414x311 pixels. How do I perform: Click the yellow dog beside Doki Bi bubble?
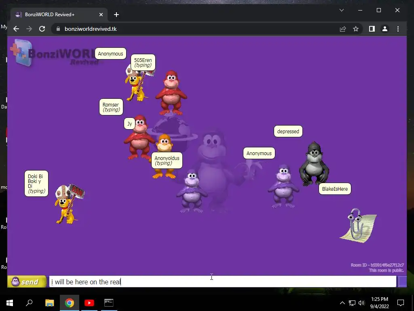[x=69, y=204]
